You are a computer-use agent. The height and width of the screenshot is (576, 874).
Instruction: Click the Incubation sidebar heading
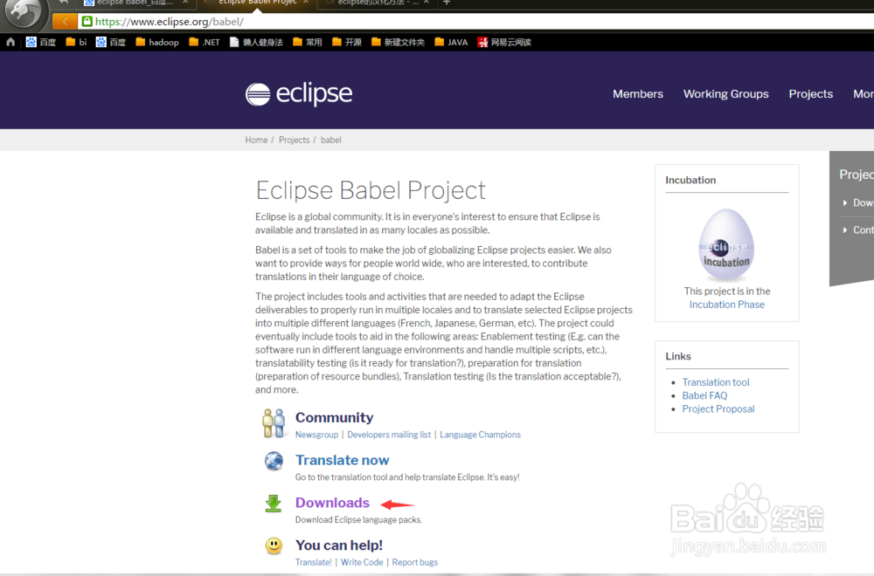(x=690, y=180)
